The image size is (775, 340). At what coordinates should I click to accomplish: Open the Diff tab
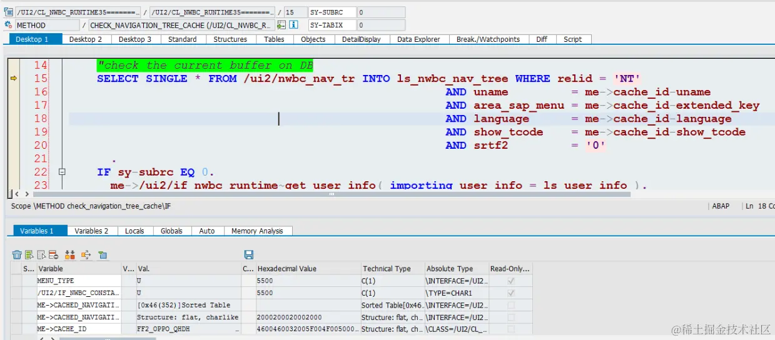click(x=542, y=39)
